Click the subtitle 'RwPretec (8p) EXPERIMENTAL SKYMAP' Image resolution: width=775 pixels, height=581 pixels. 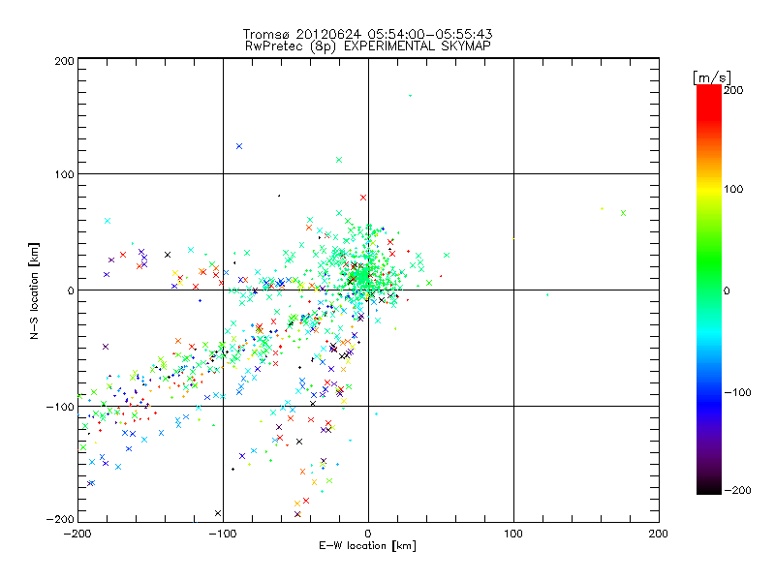click(368, 46)
